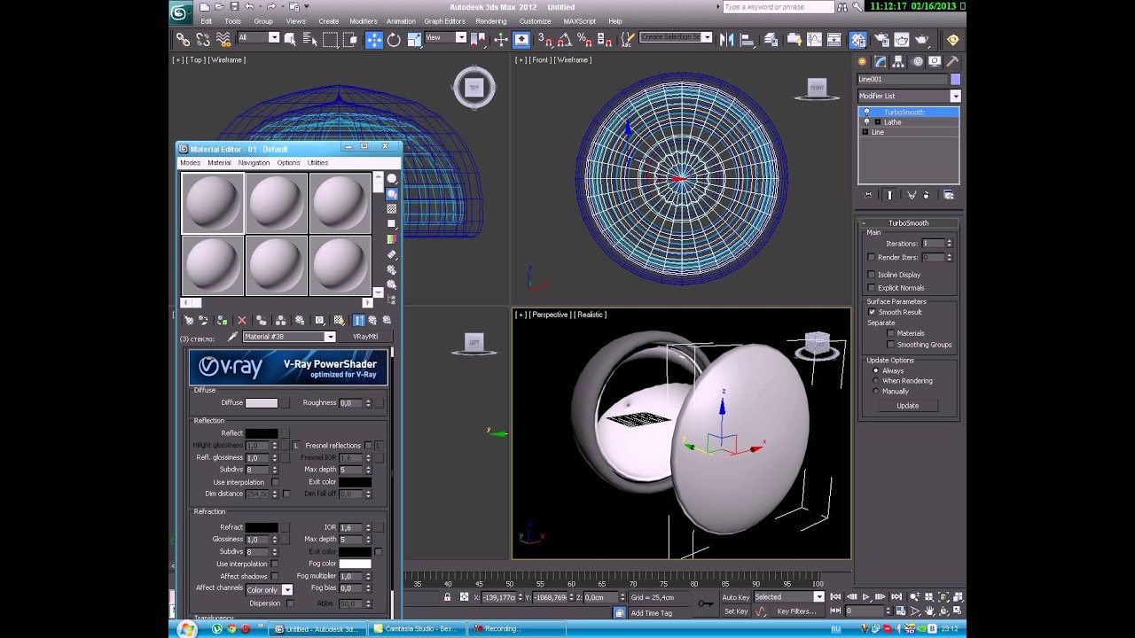This screenshot has width=1135, height=638.
Task: Click the VRayMtl material type button
Action: click(365, 337)
